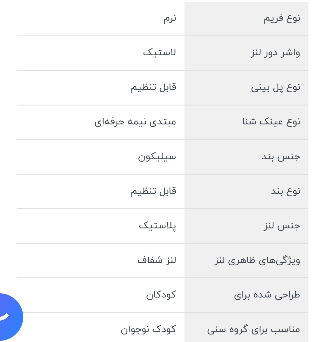The image size is (325, 342).
Task: Select the کودک نوجوان age group value
Action: pos(148,330)
